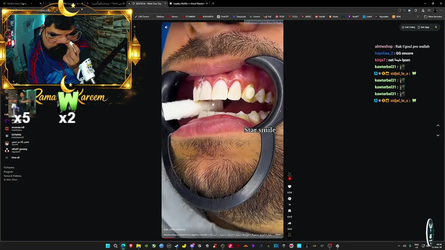Image resolution: width=445 pixels, height=250 pixels.
Task: Follow creator with red plus badge
Action: point(289,178)
